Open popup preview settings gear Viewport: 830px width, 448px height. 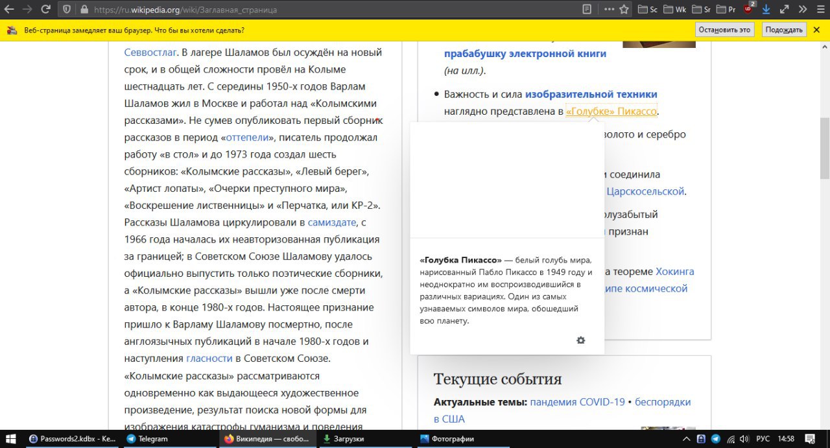[581, 340]
